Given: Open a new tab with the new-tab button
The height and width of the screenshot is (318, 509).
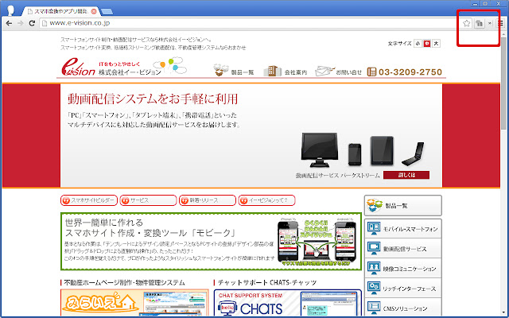Looking at the screenshot, I should pos(107,12).
